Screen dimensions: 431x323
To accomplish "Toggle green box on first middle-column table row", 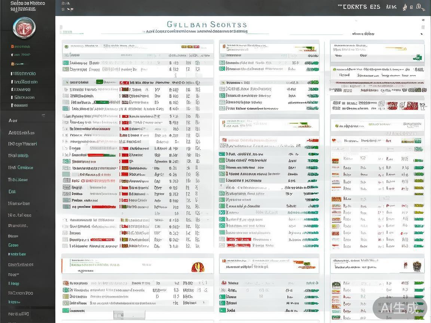I will point(222,63).
